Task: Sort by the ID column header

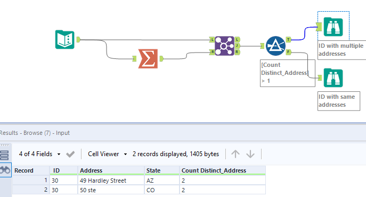Action: click(63, 170)
